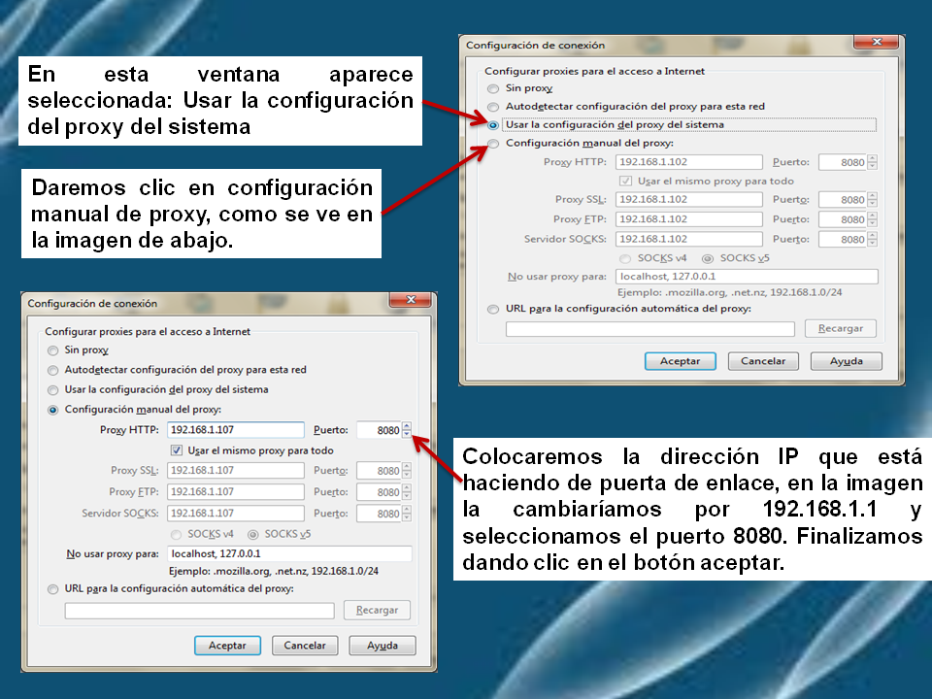
Task: Click automatic proxy URL field in lower dialog
Action: click(200, 611)
